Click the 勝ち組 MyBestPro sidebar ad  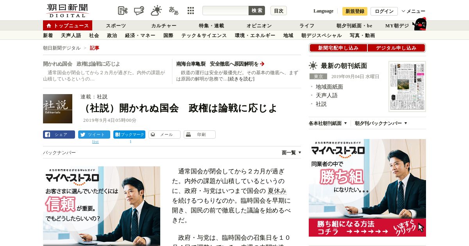(367, 188)
